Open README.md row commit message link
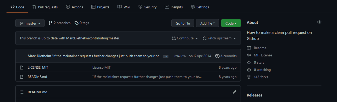This screenshot has width=337, height=102. [x=147, y=77]
